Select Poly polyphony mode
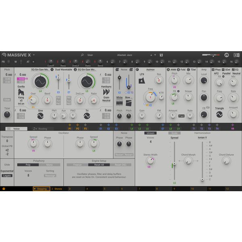 point(28,165)
